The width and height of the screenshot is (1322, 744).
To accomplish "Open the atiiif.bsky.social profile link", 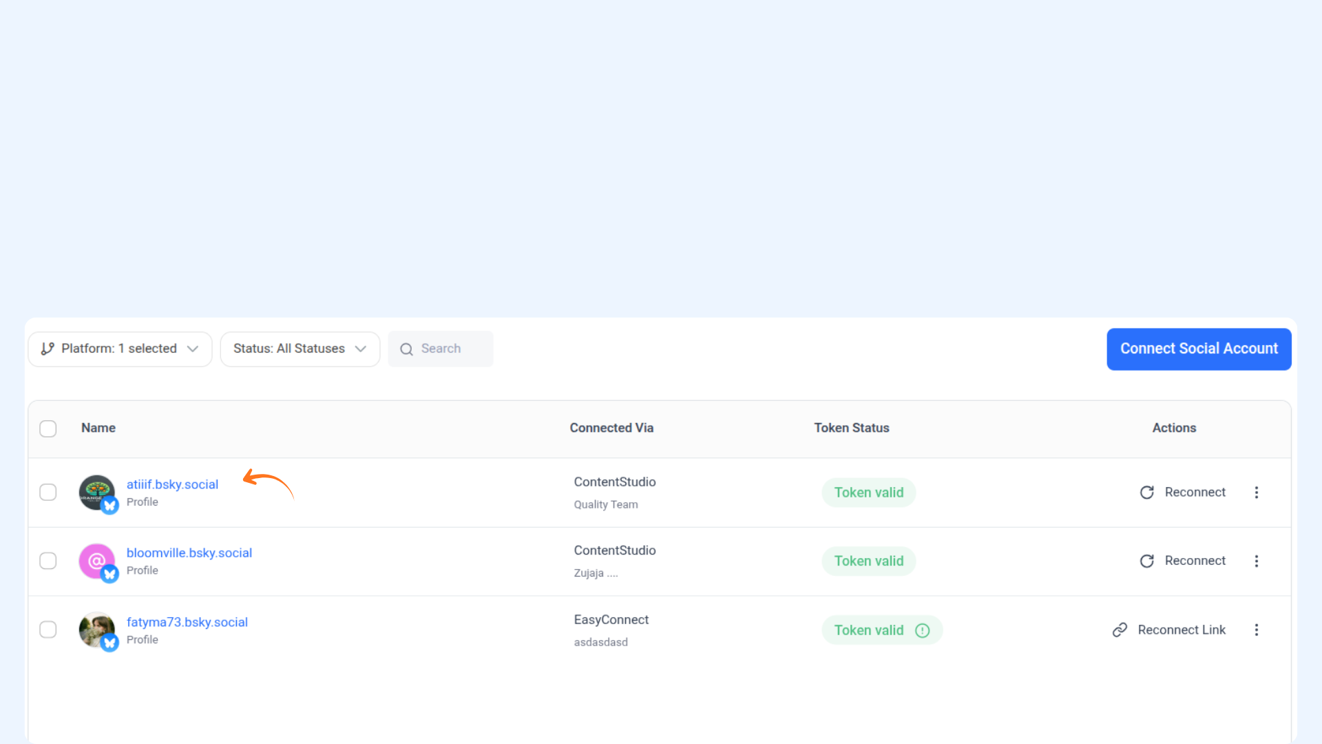I will pos(172,484).
